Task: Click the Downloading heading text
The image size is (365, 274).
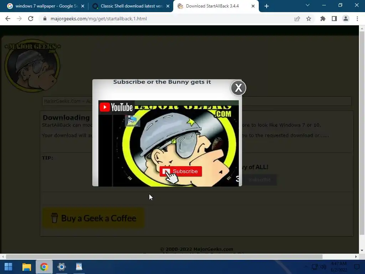Action: pyautogui.click(x=66, y=117)
